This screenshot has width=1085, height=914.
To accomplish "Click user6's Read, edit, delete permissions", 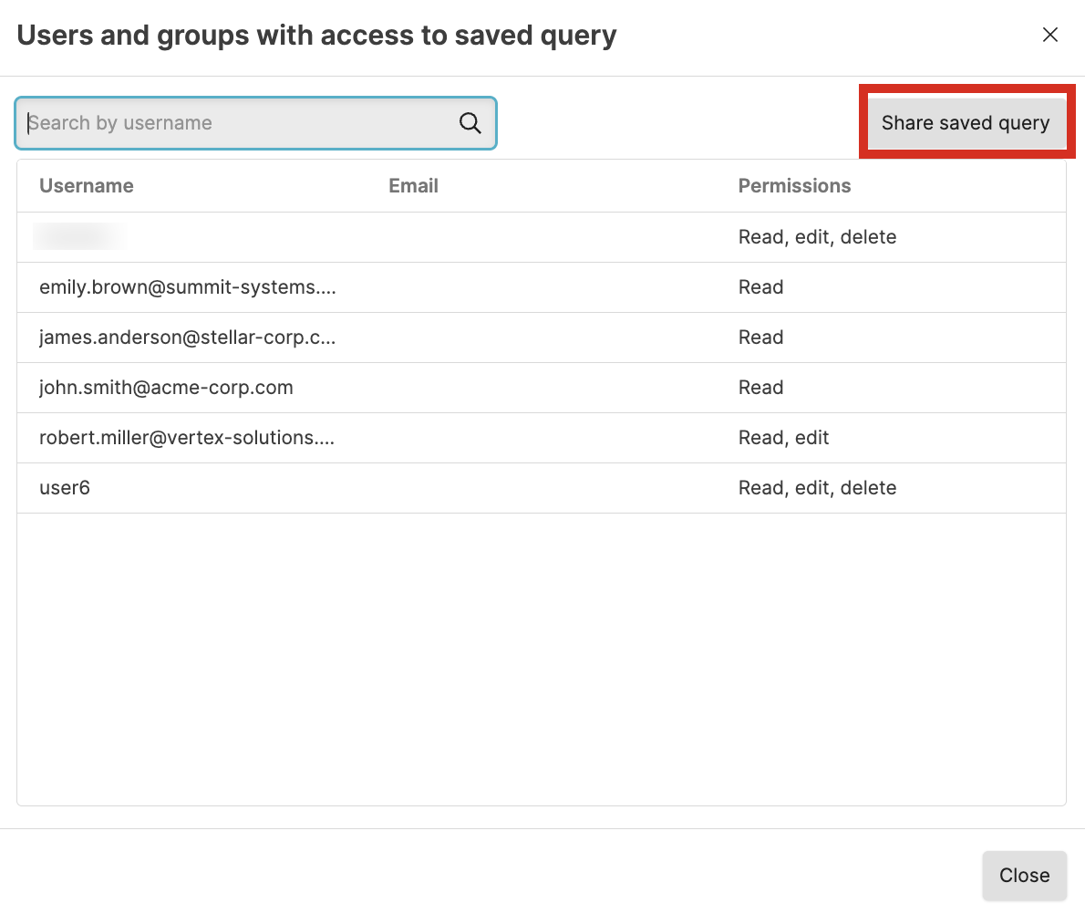I will pos(817,488).
